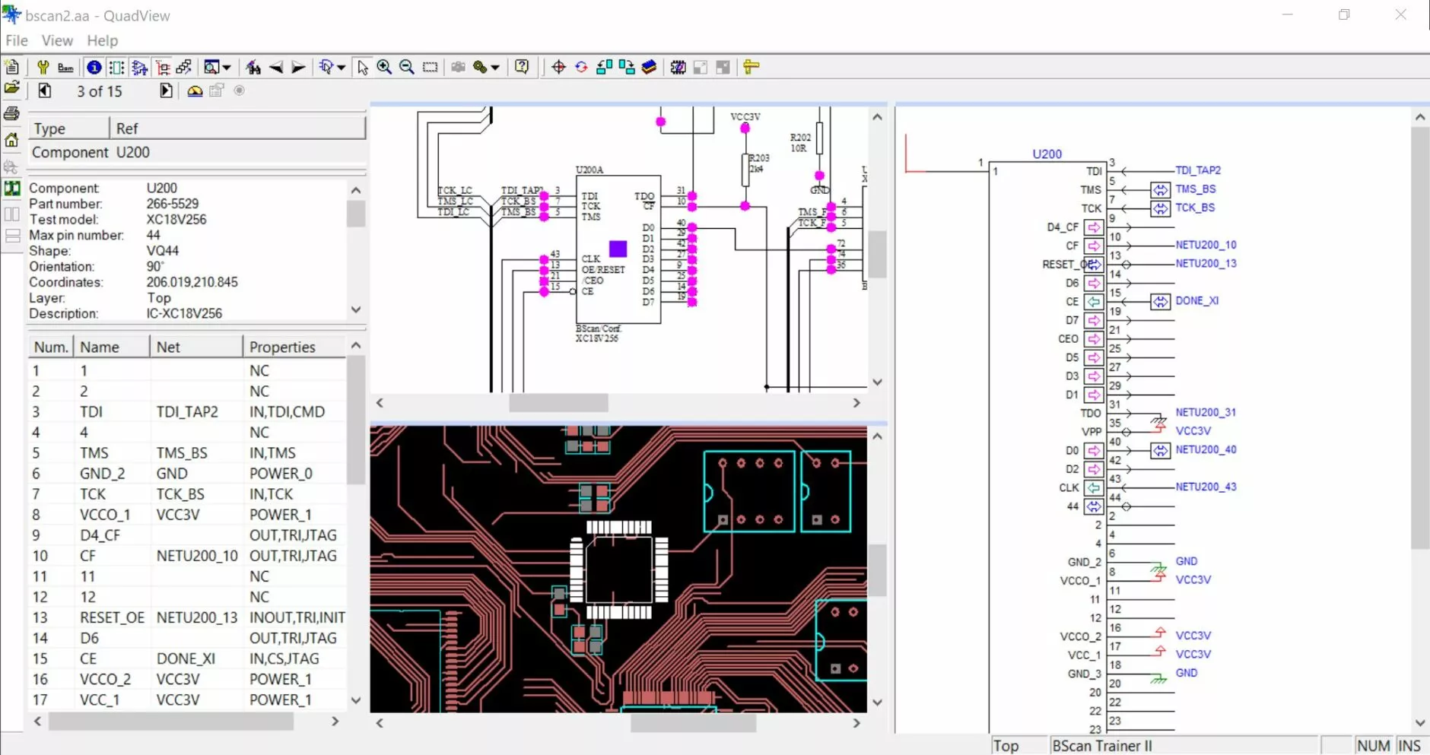Open the File menu

click(x=16, y=40)
